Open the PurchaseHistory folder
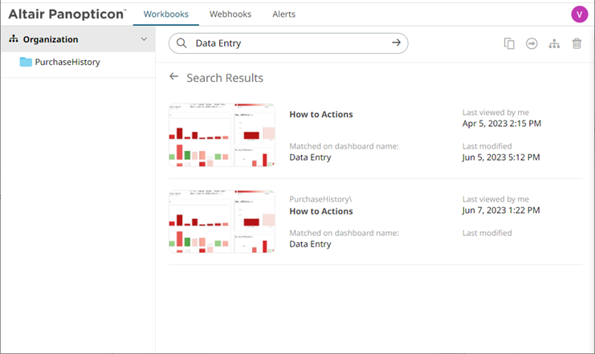 [x=67, y=62]
